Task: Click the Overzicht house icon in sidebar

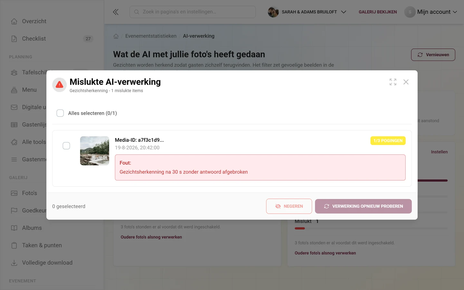Action: [14, 21]
